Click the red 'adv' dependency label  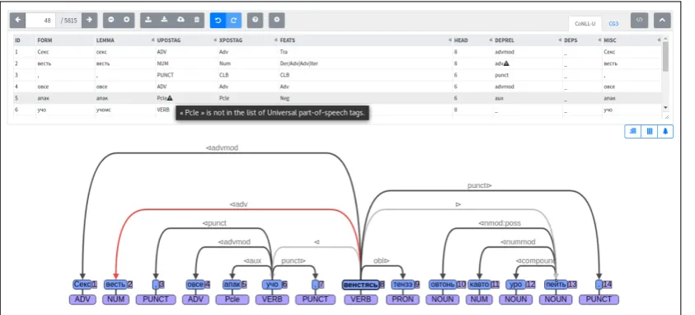click(x=238, y=205)
